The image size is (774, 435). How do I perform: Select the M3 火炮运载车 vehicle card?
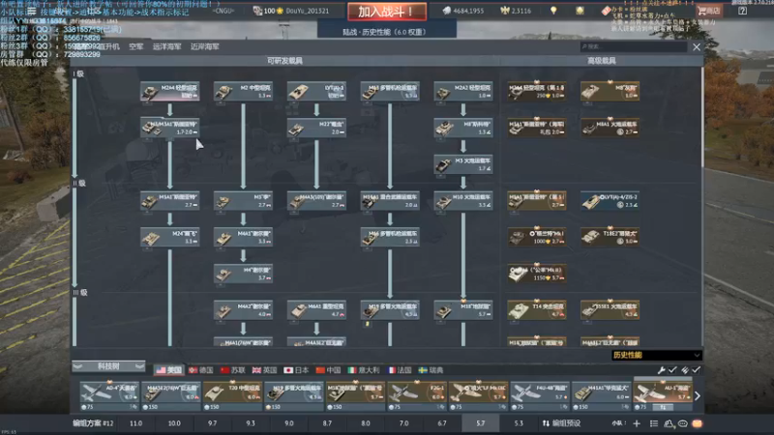click(463, 164)
